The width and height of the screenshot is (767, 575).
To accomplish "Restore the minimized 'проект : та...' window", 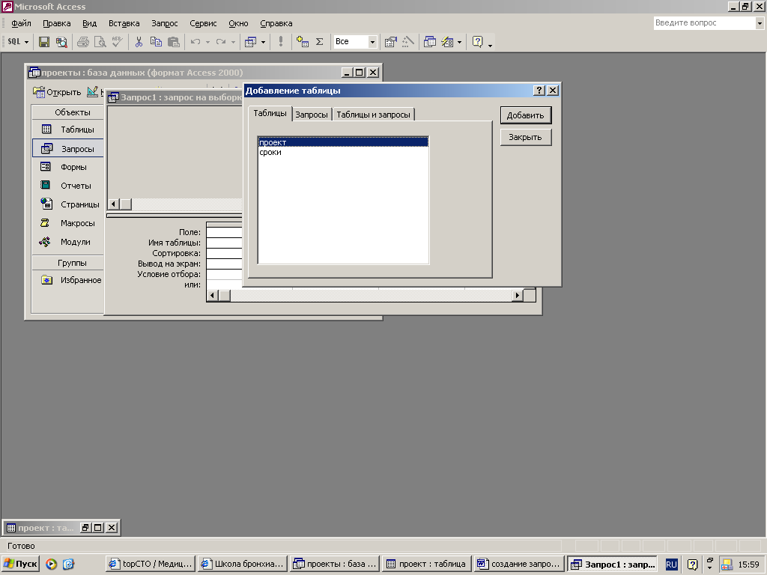I will coord(85,528).
